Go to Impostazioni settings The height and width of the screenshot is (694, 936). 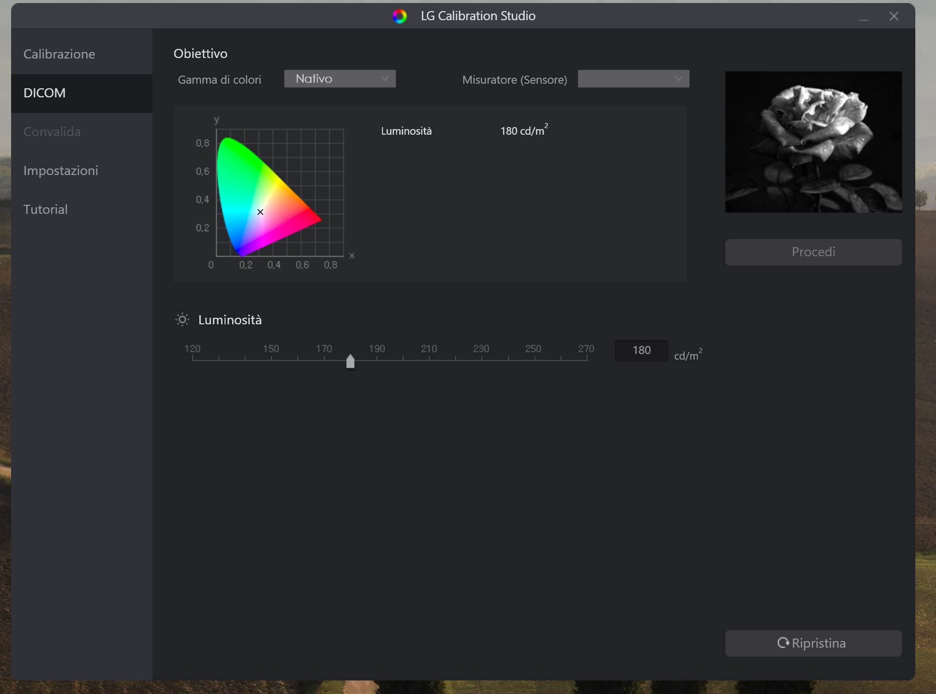point(81,171)
